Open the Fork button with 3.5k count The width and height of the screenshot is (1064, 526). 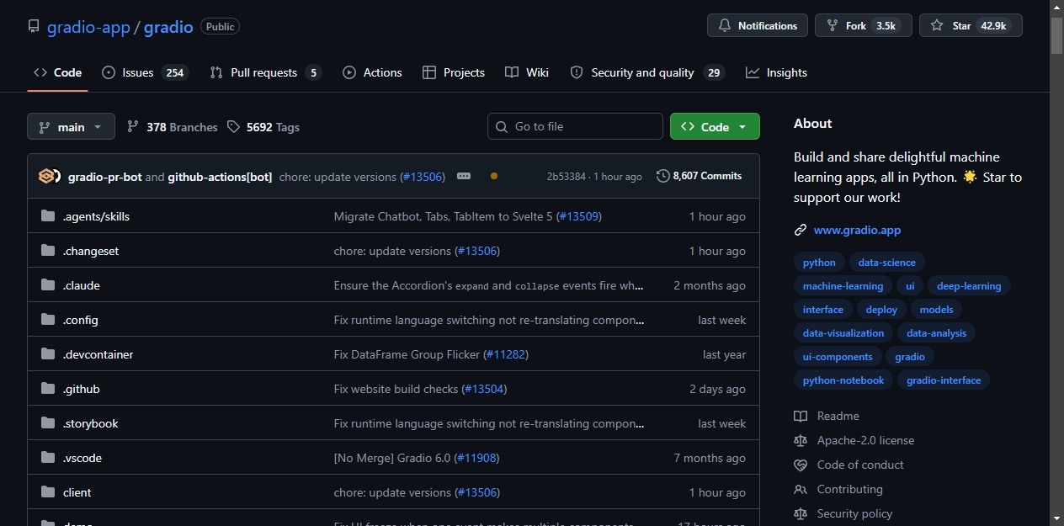[x=864, y=26]
